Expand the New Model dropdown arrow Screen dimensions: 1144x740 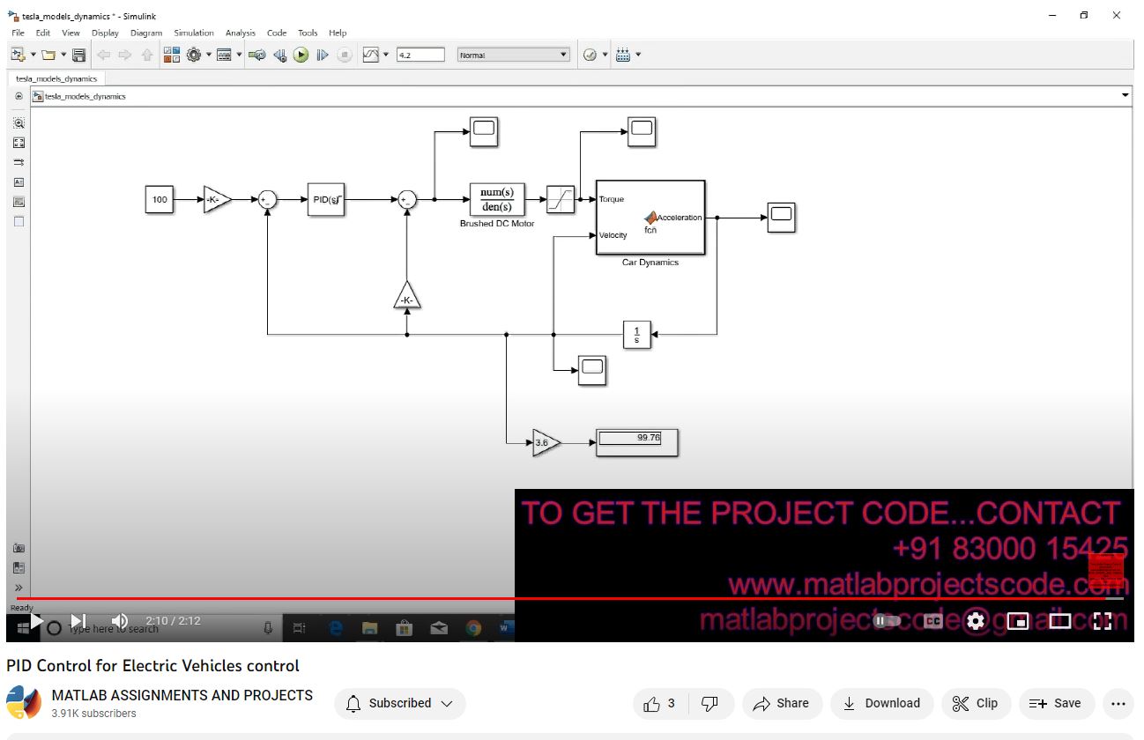click(33, 55)
